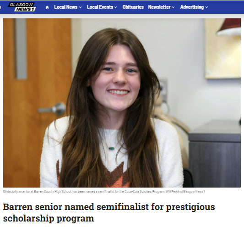
Task: Click the word GLASGOW in the logo
Action: pos(22,5)
